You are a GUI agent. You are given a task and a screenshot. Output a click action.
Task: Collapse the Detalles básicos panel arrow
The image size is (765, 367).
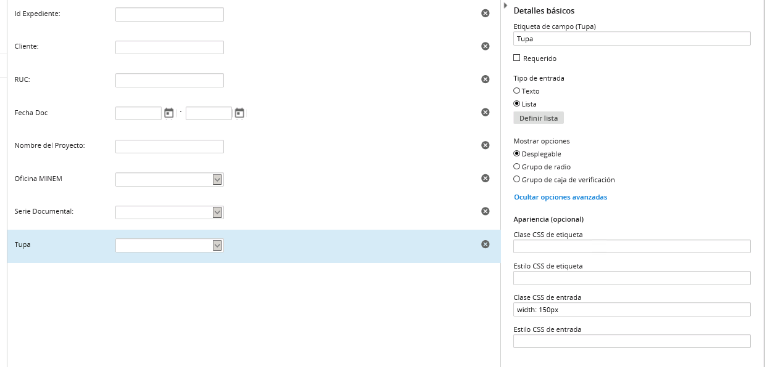click(505, 6)
